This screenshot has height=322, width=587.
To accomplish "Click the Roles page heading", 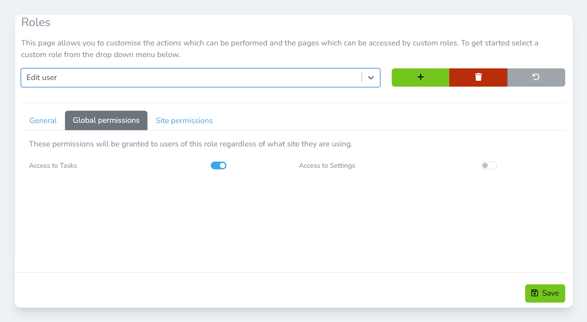I will [36, 23].
